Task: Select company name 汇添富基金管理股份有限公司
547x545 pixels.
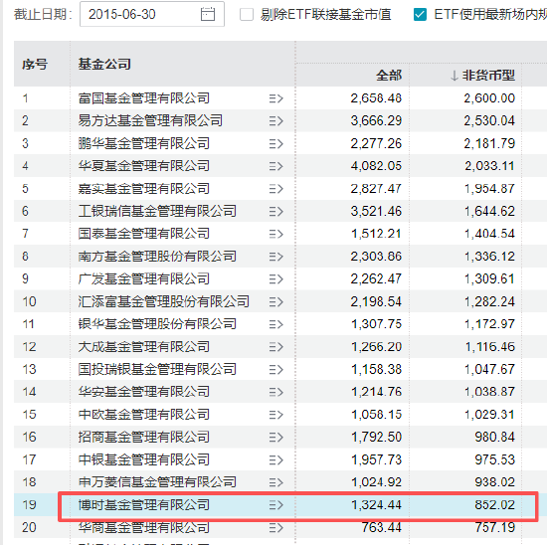Action: [x=164, y=301]
